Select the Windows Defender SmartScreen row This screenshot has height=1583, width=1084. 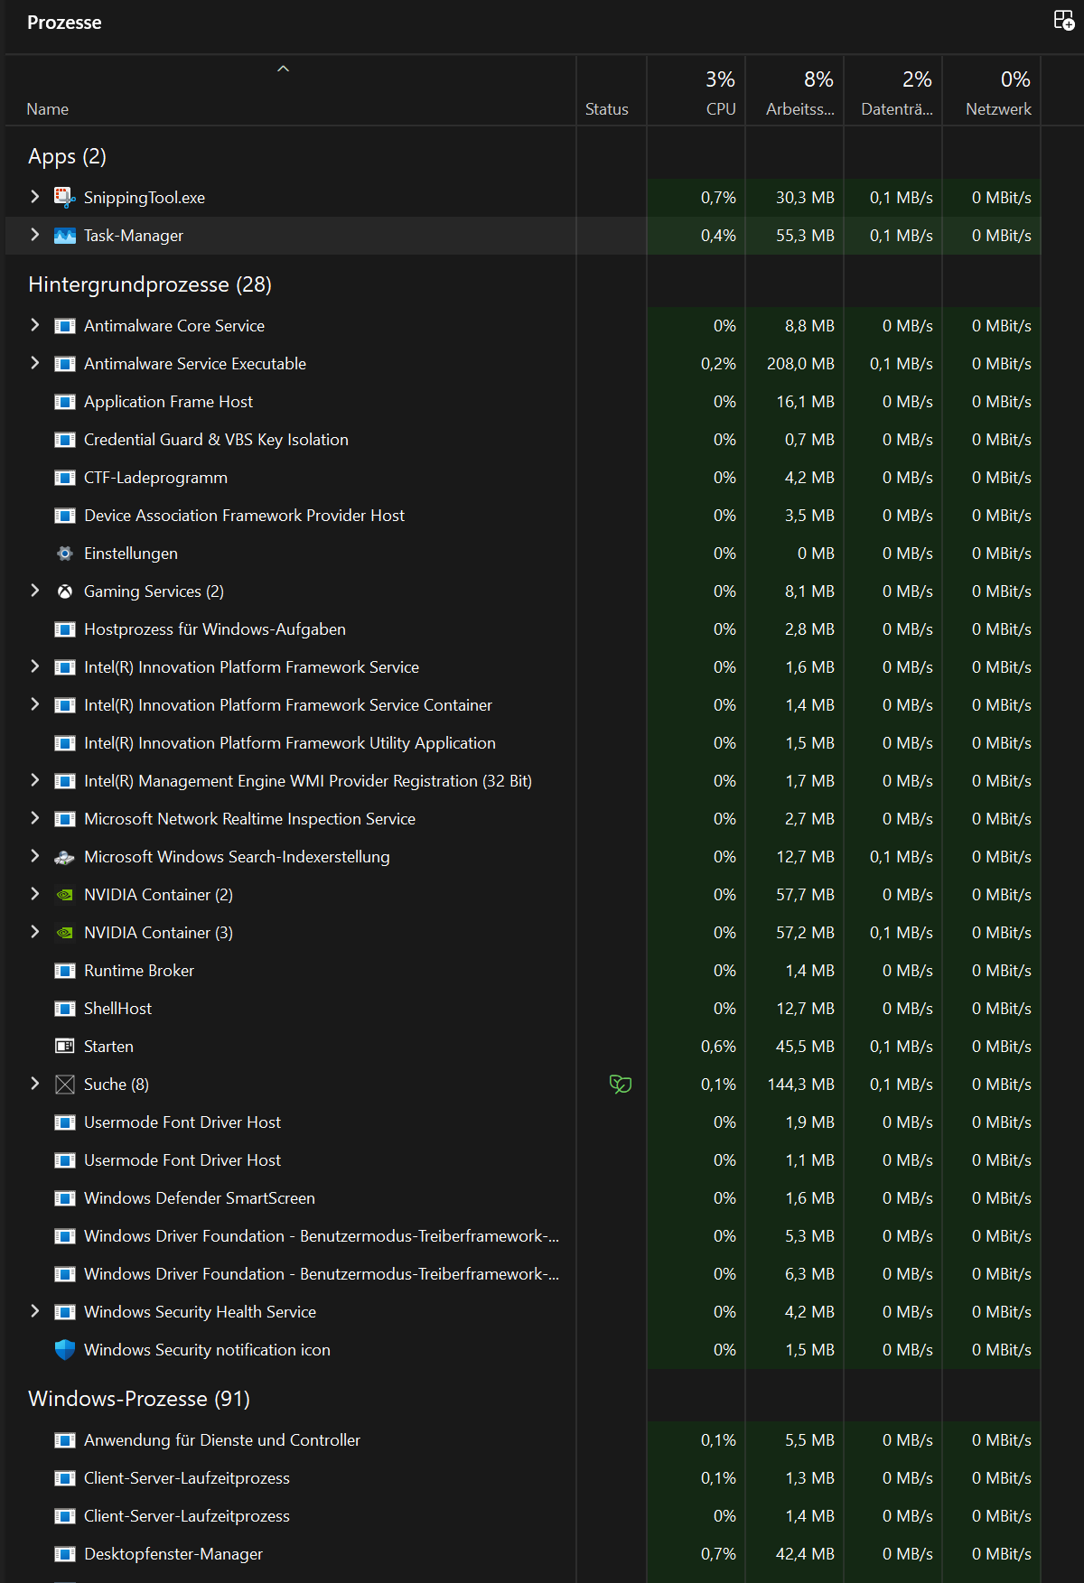pyautogui.click(x=523, y=1198)
